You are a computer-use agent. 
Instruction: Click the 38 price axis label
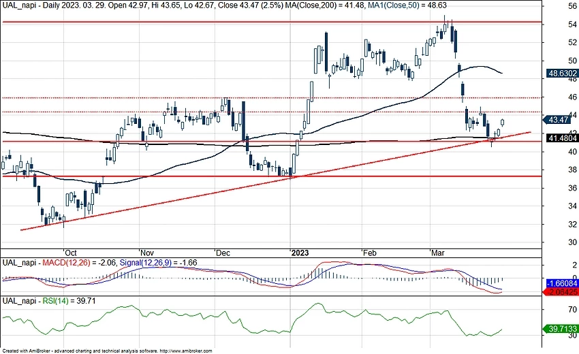tap(572, 170)
